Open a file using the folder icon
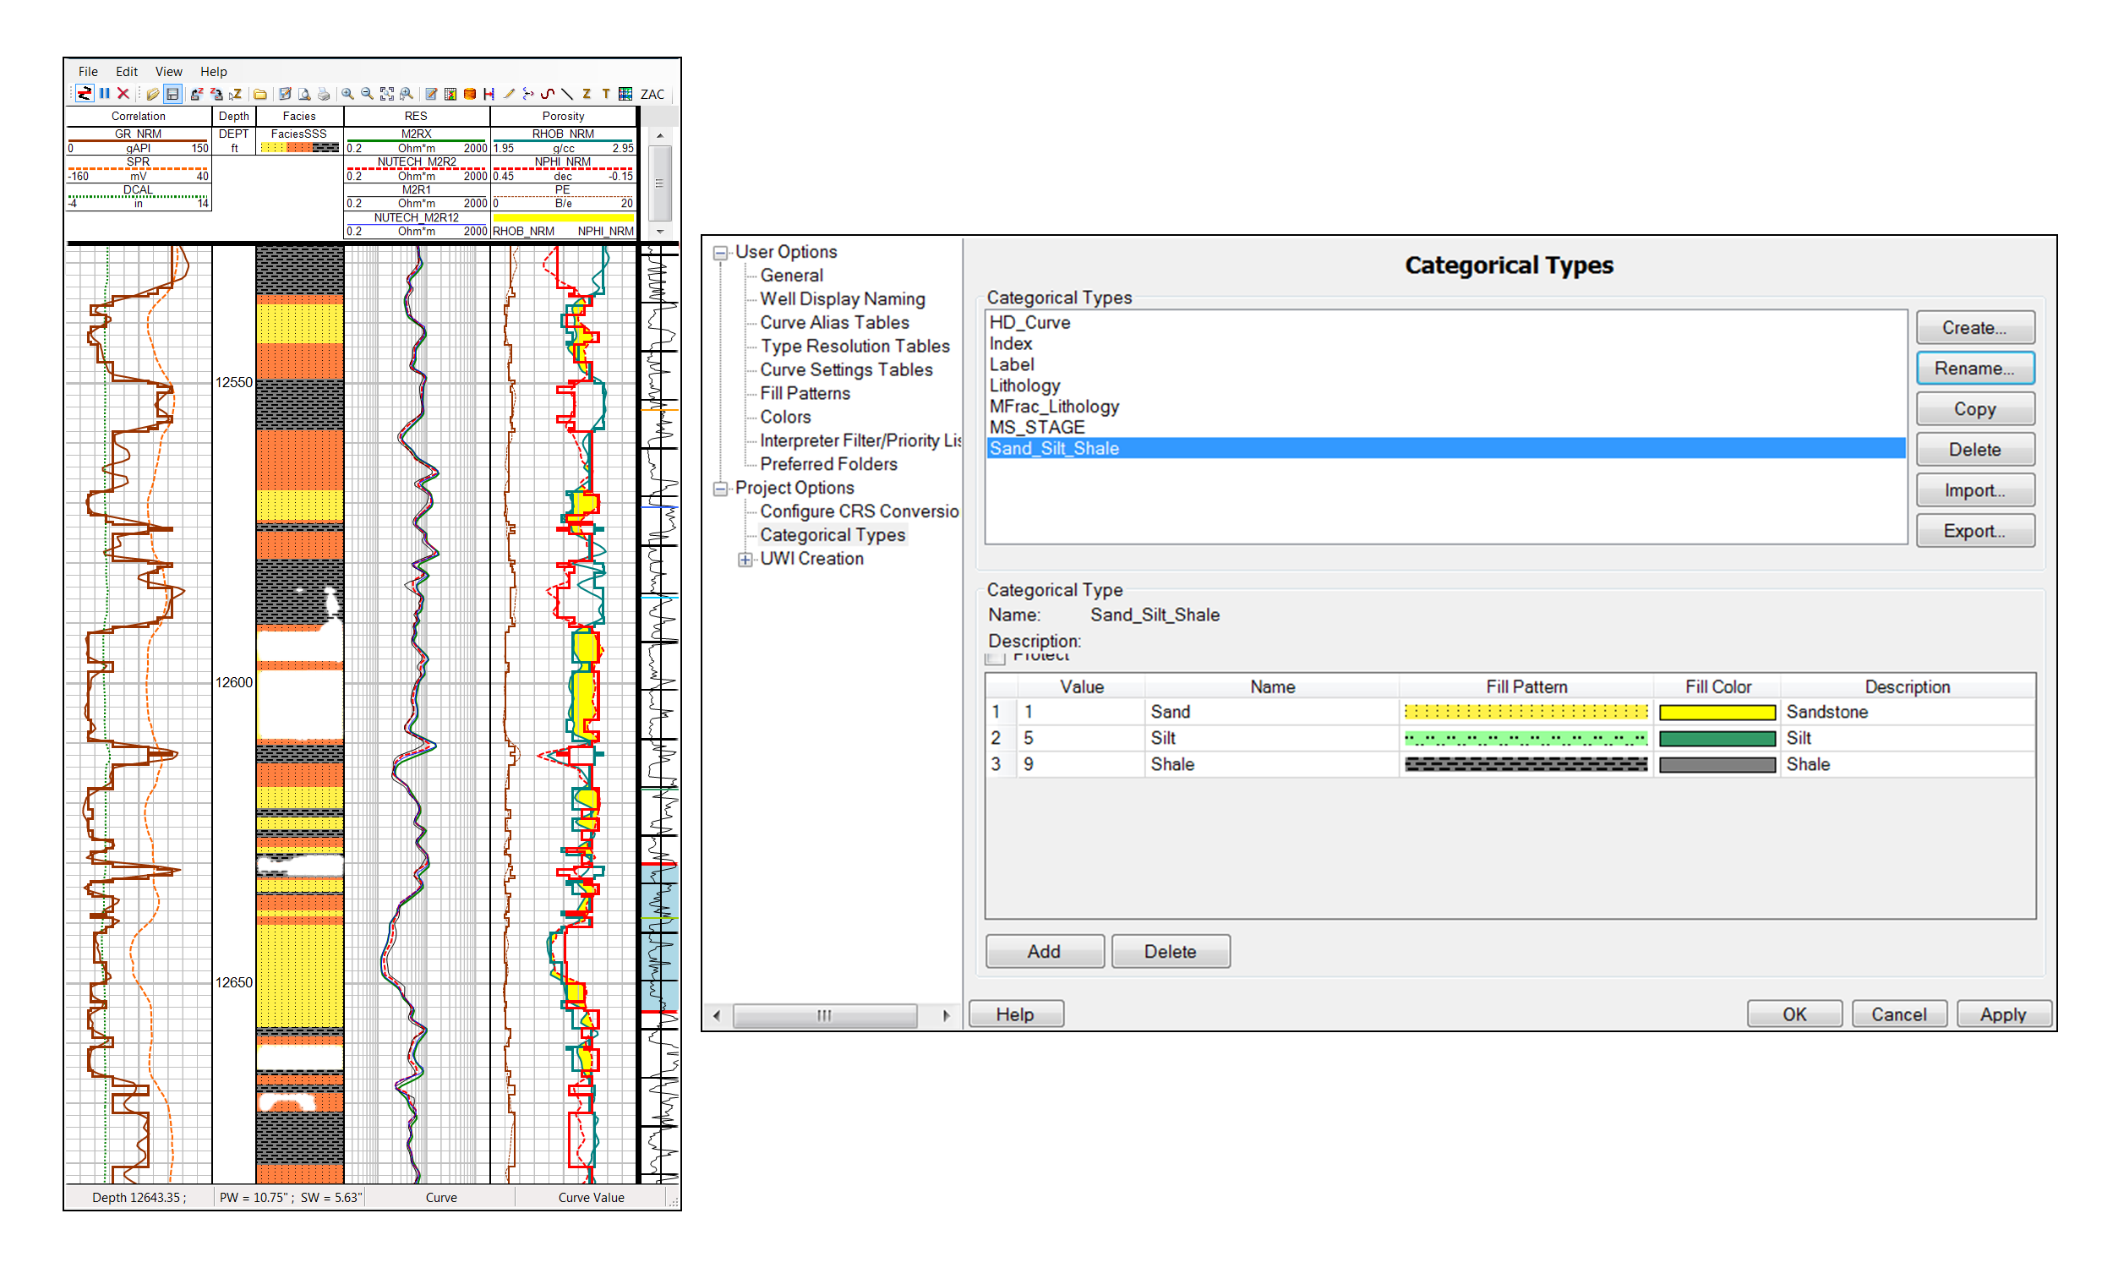 pos(259,94)
